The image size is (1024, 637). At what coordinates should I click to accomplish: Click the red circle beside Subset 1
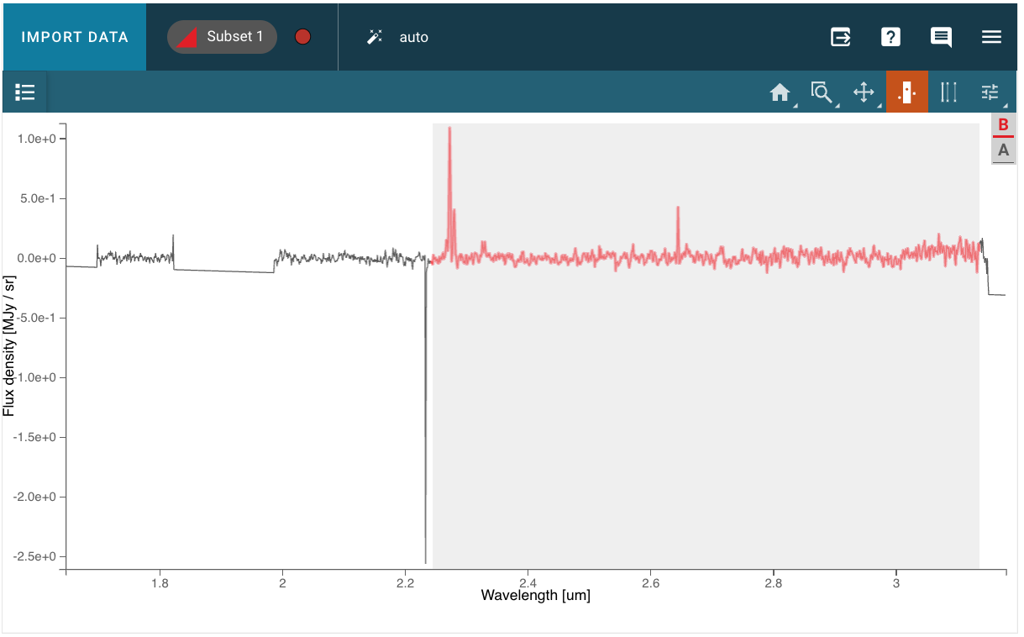(x=303, y=37)
